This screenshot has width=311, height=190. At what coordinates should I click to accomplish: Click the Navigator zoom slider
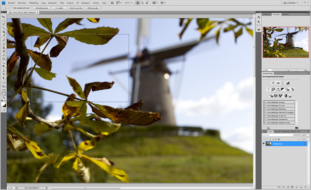[296, 70]
